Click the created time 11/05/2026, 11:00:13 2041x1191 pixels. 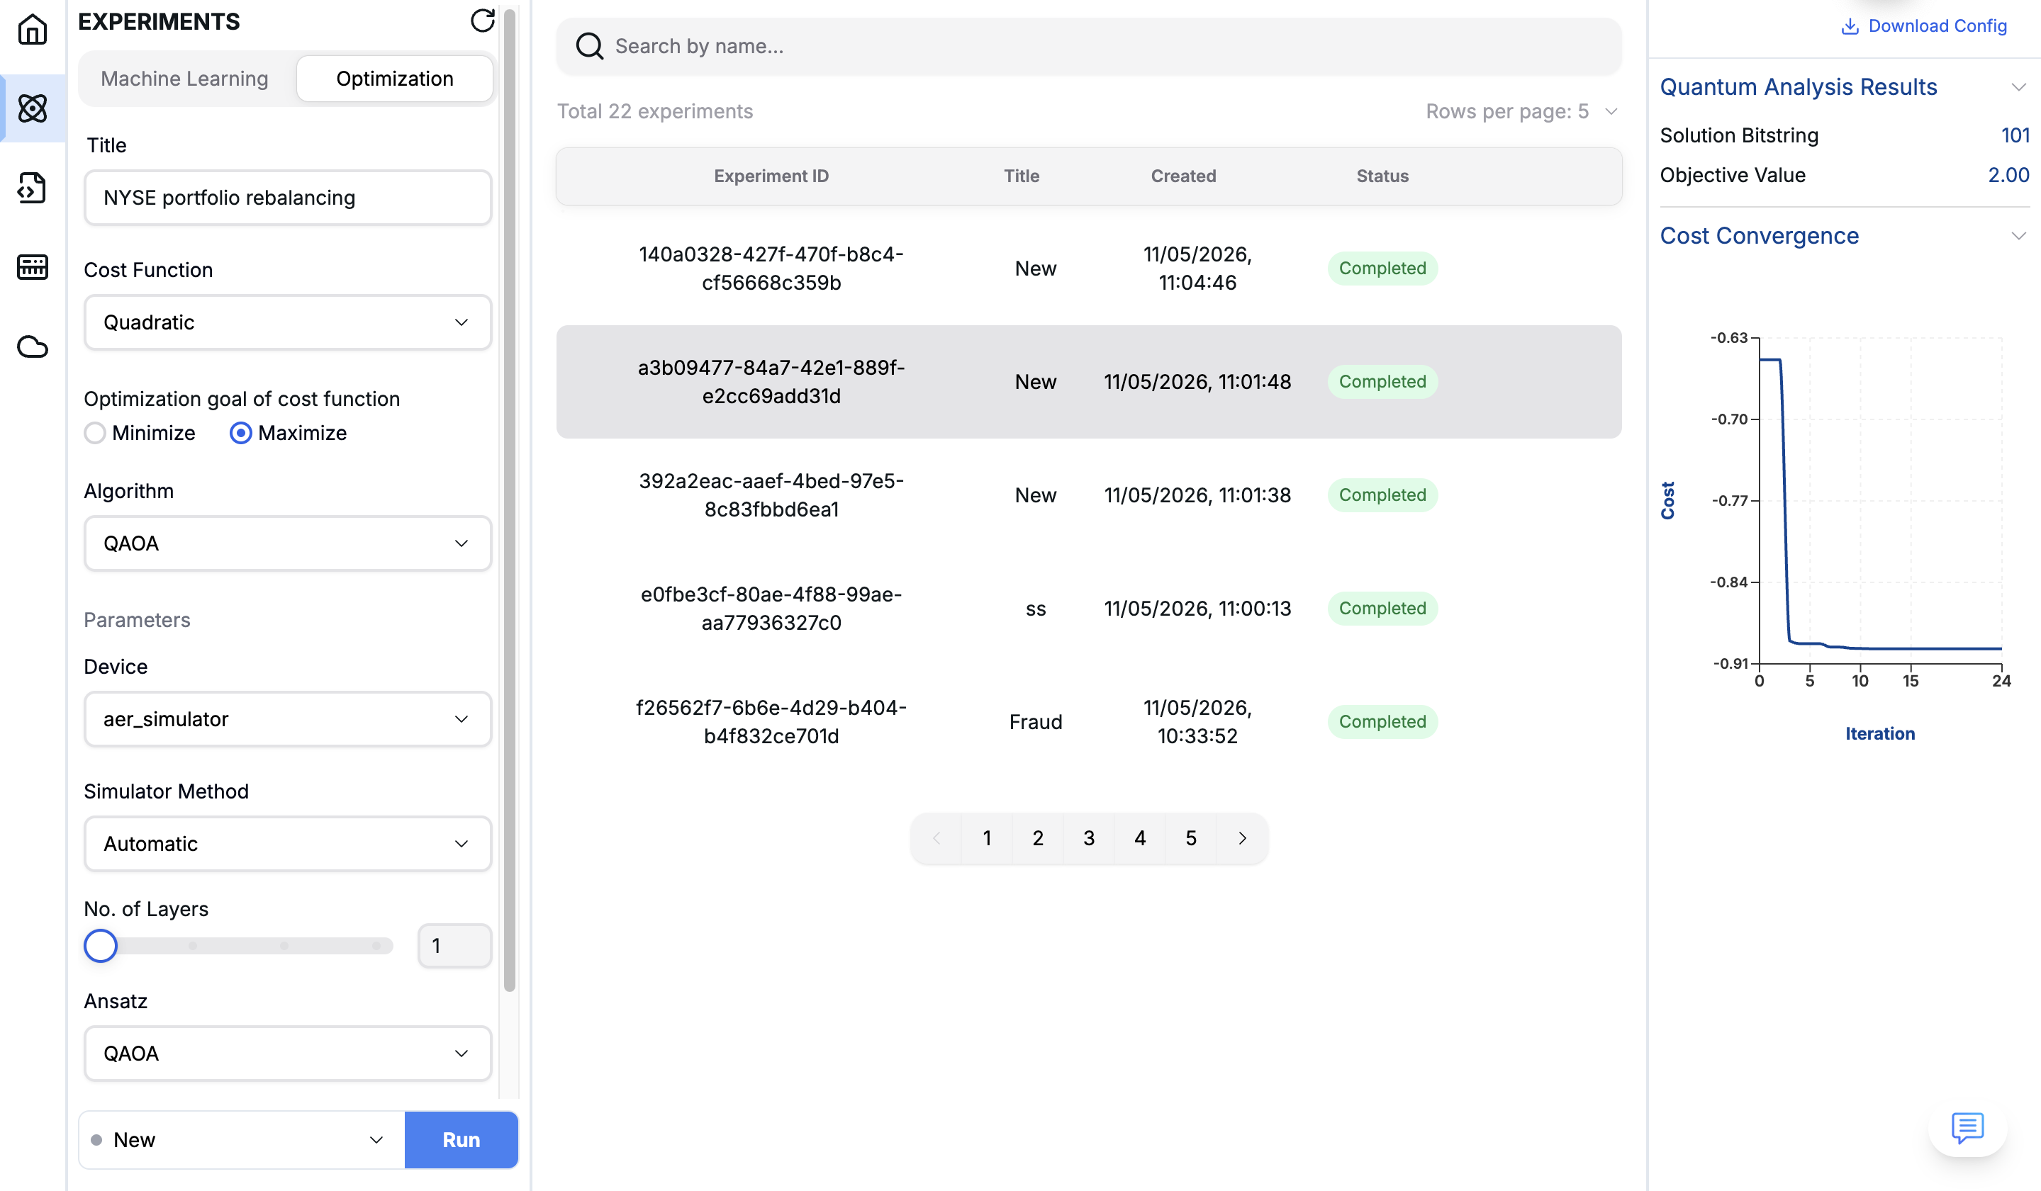1198,609
